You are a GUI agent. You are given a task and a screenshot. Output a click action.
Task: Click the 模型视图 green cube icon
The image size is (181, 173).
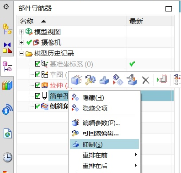click(x=29, y=32)
